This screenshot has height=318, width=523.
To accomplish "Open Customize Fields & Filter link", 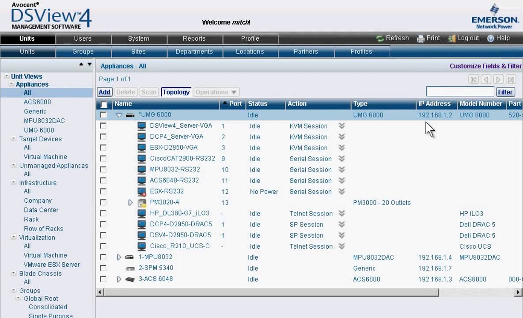I will pos(485,66).
